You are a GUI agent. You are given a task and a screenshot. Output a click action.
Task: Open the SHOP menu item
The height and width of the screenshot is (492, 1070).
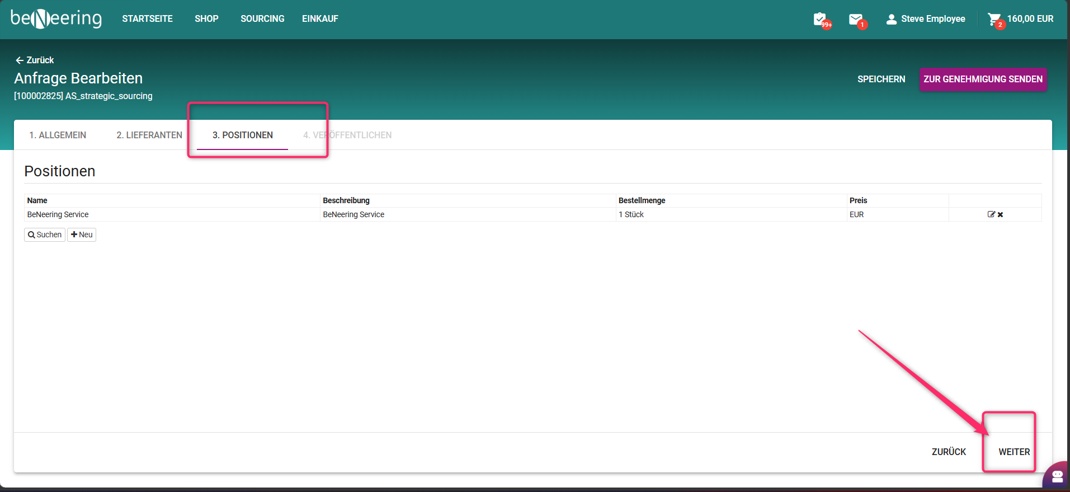point(206,18)
